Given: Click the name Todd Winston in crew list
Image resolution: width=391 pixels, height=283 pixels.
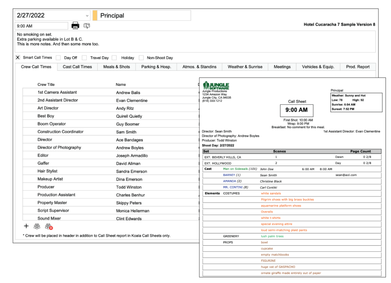Looking at the screenshot, I should click(129, 187).
